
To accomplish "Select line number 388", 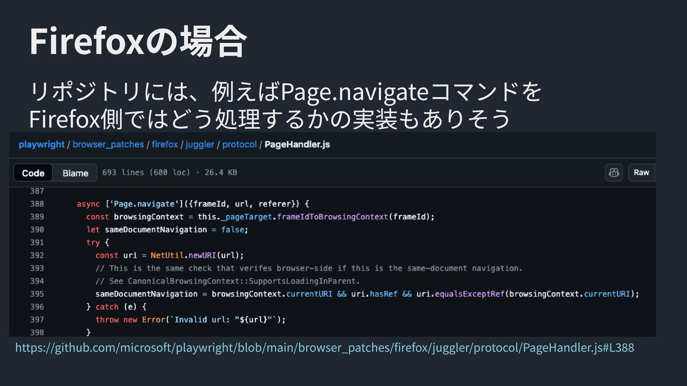I will click(37, 204).
